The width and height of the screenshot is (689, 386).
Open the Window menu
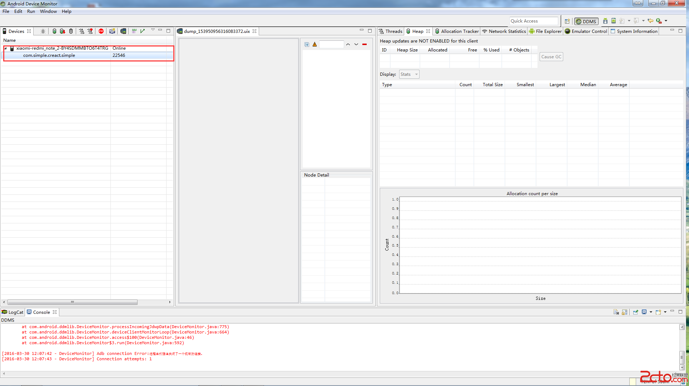(x=48, y=11)
